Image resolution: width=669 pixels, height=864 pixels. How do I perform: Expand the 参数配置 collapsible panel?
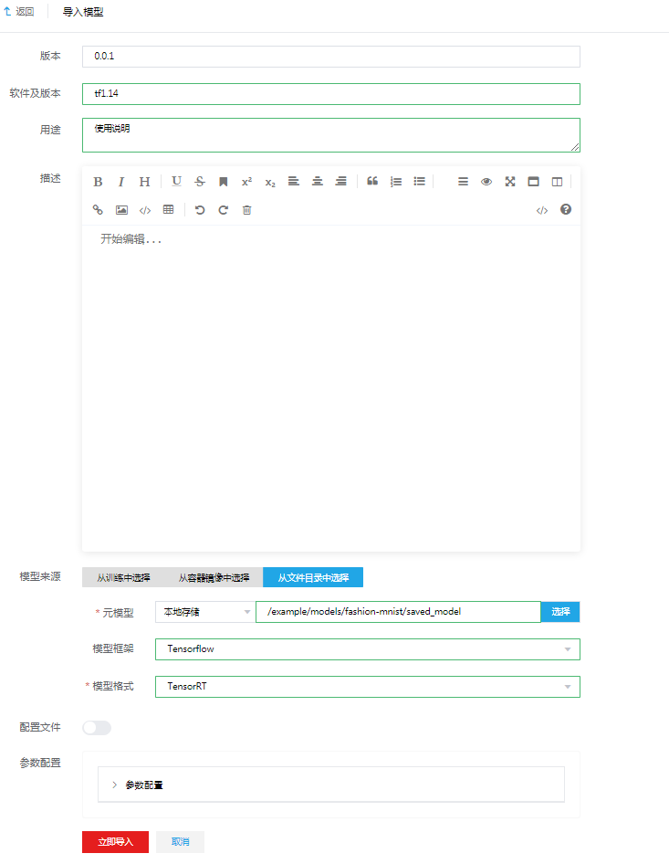tap(331, 785)
